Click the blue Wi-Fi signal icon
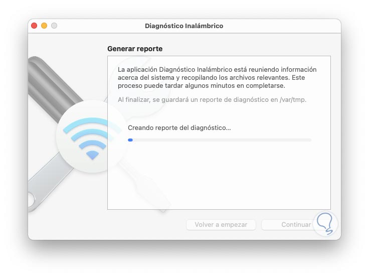 pyautogui.click(x=91, y=138)
